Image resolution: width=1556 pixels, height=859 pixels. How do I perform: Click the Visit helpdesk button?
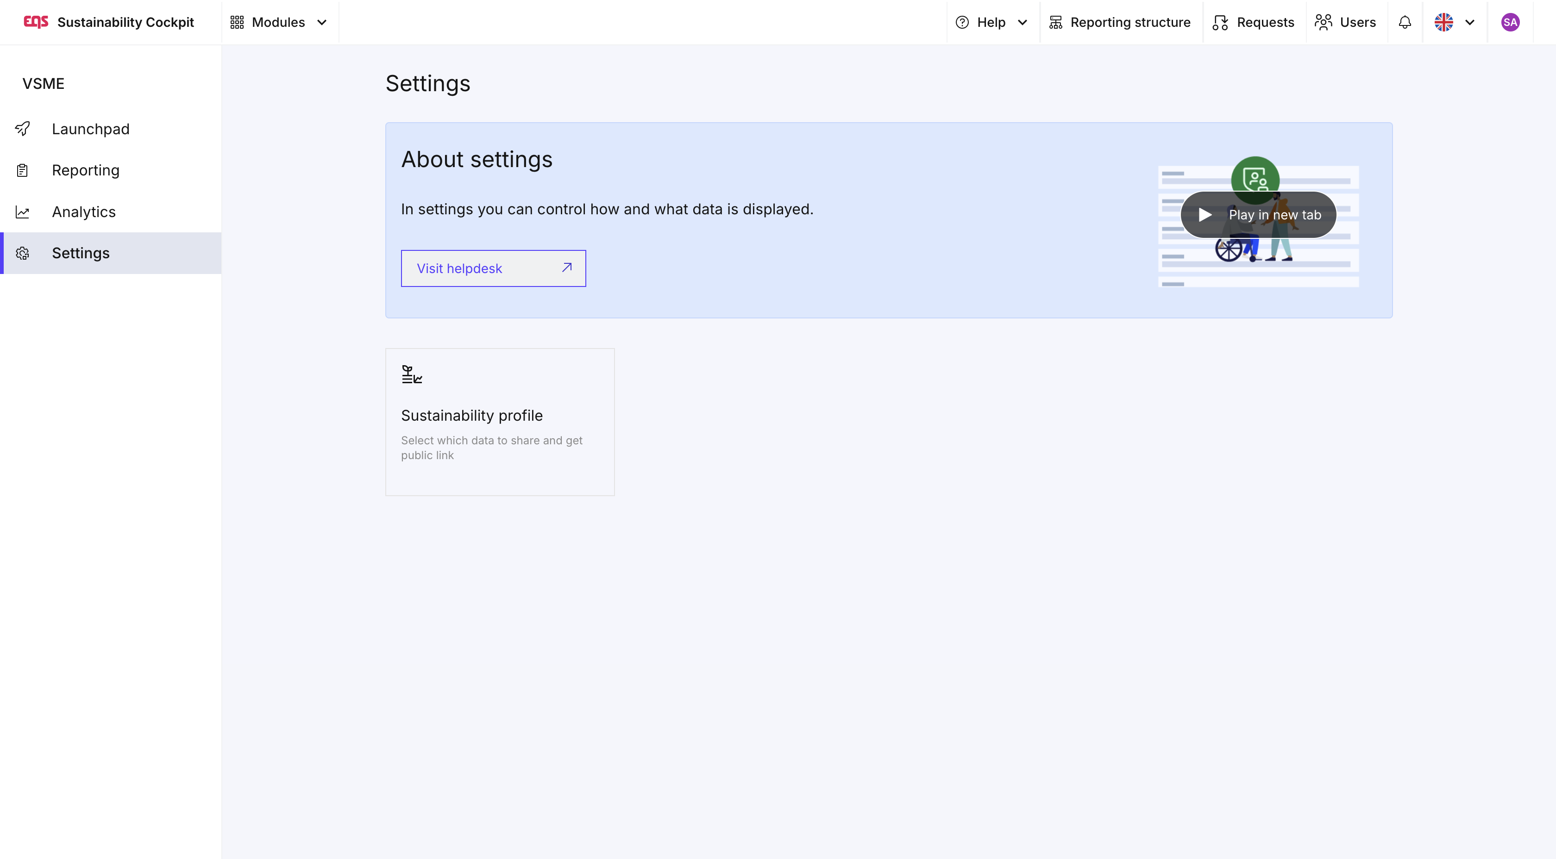493,268
